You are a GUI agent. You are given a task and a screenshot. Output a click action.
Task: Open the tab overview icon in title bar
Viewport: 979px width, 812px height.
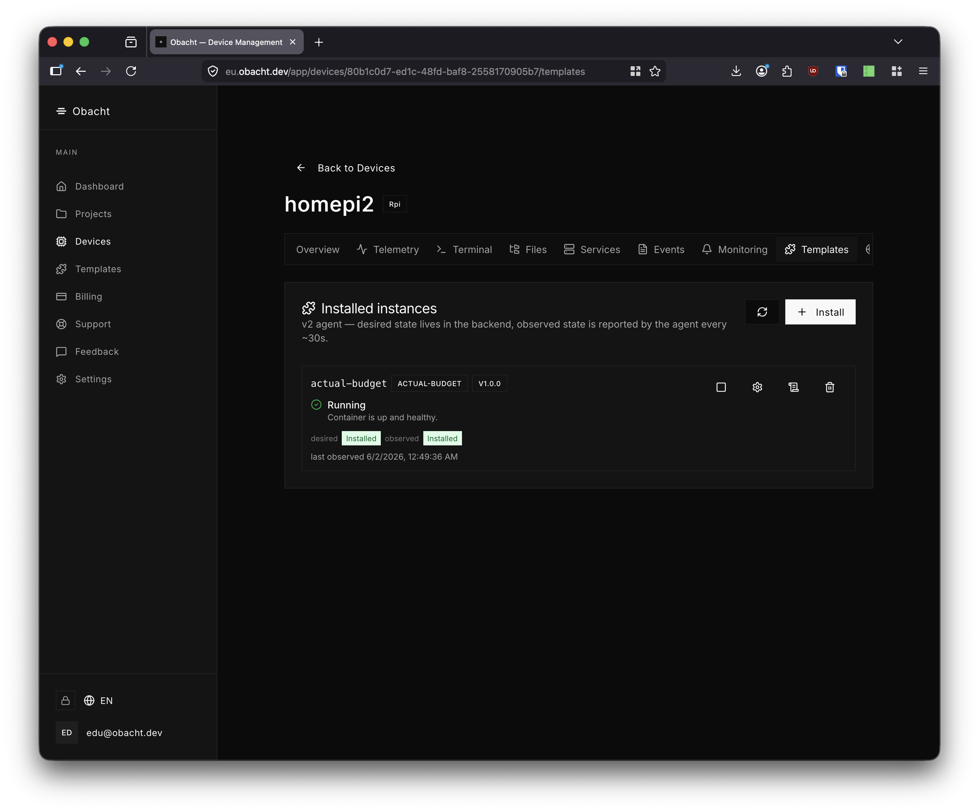(131, 43)
